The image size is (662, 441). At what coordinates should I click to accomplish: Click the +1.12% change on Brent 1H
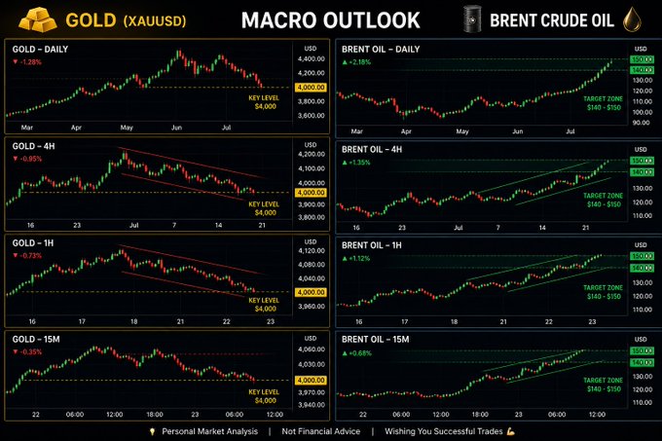point(356,258)
